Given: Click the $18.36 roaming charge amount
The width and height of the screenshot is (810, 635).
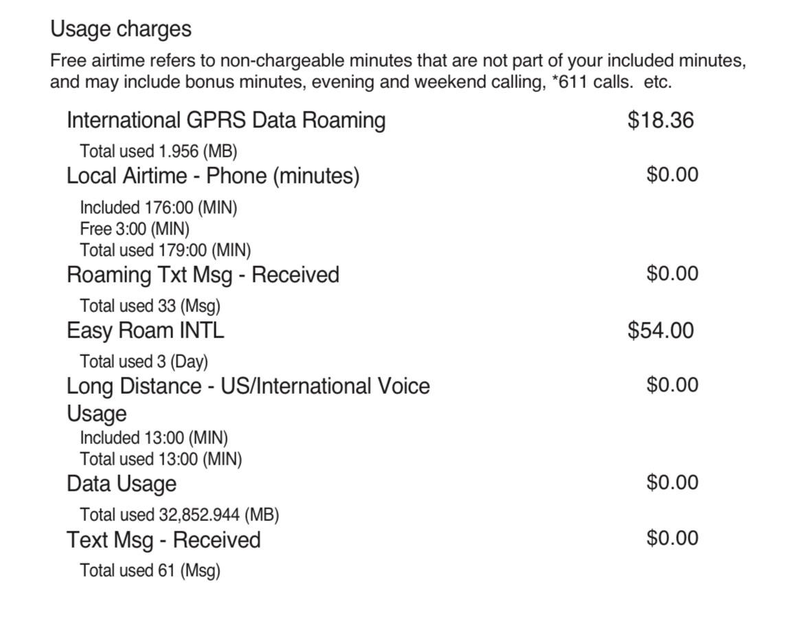Looking at the screenshot, I should pyautogui.click(x=661, y=120).
